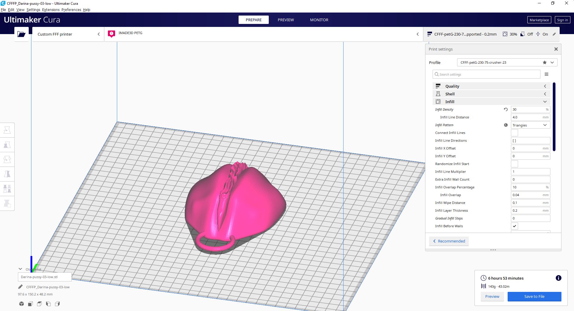Open the Edit menu
The image size is (574, 311).
click(11, 10)
